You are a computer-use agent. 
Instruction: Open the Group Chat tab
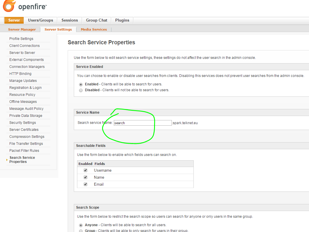click(97, 20)
